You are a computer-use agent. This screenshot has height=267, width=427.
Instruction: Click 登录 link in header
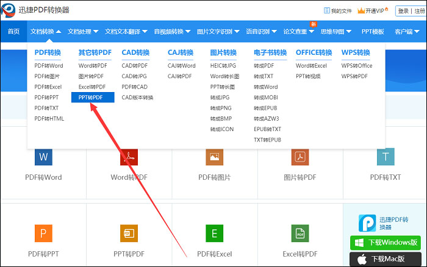(x=403, y=11)
